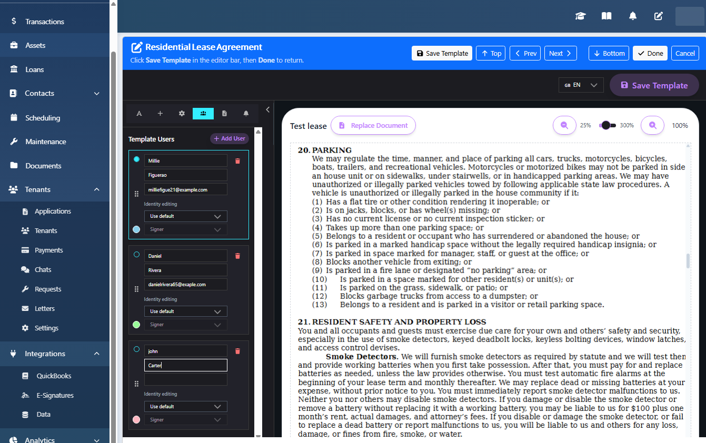
Task: Select the radio button for user Millie
Action: 137,159
